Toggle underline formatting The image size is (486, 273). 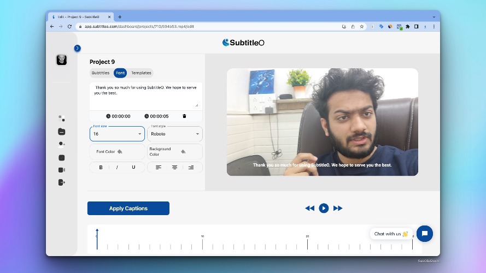click(133, 167)
